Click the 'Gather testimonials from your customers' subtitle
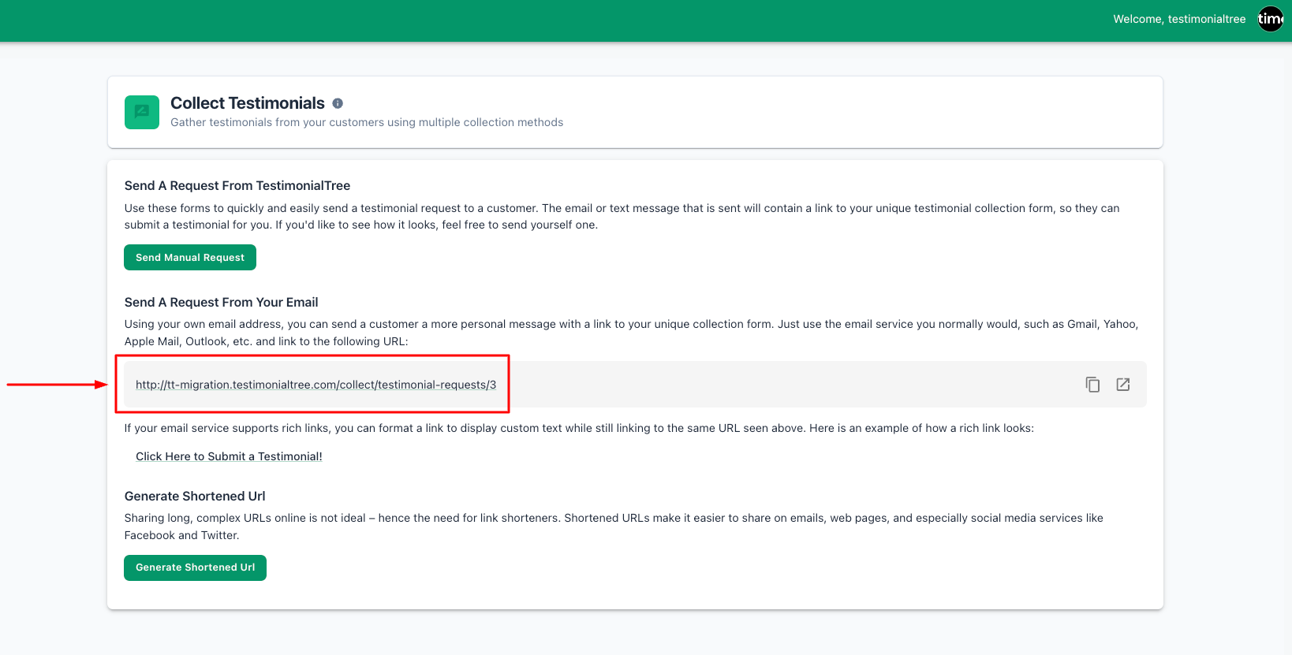 tap(367, 122)
